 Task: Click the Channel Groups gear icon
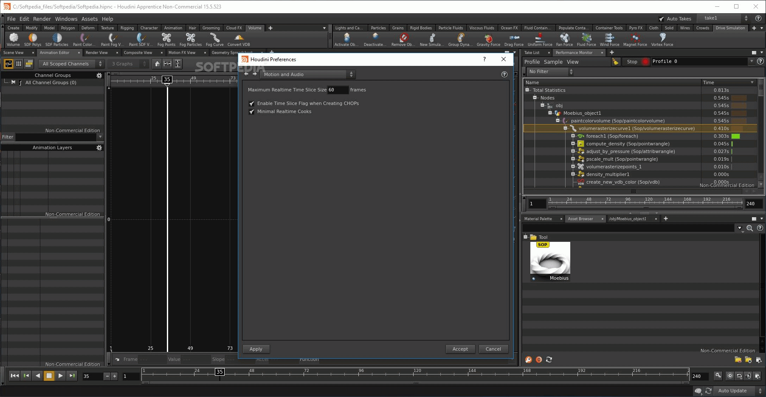coord(99,75)
